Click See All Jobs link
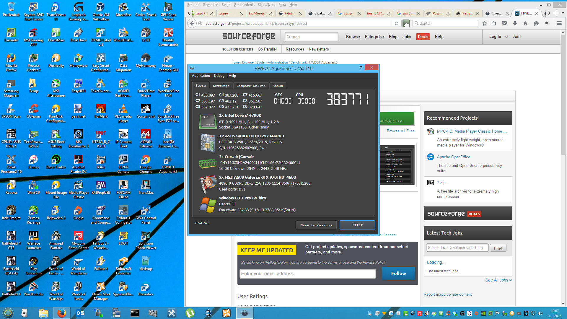 tap(498, 280)
